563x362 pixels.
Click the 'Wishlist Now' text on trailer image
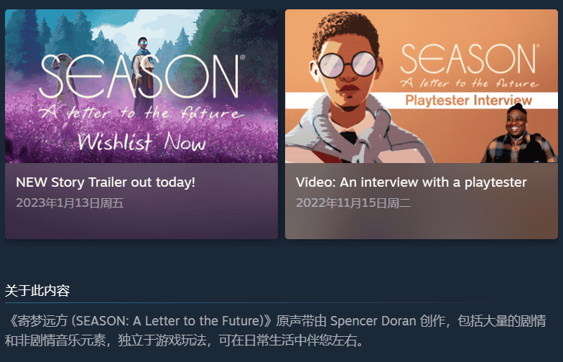tap(142, 141)
